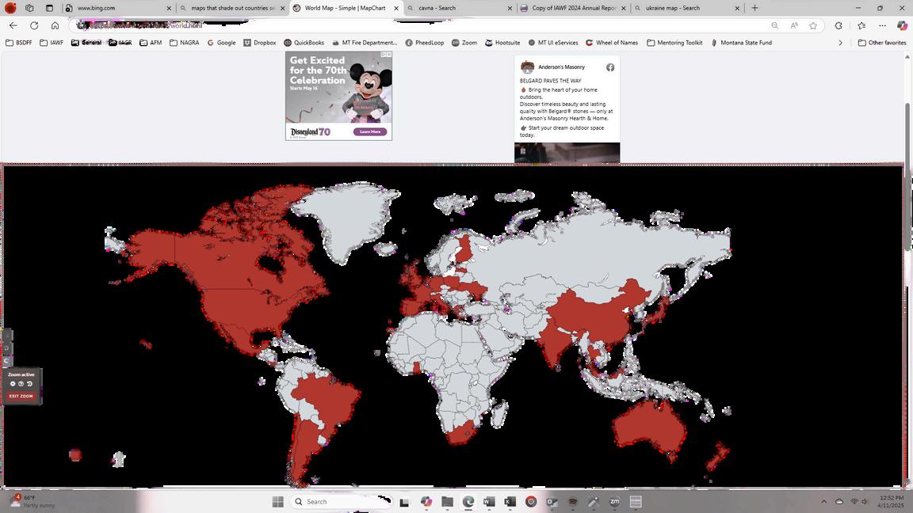Go back with the browser back arrow
This screenshot has width=913, height=513.
click(13, 25)
